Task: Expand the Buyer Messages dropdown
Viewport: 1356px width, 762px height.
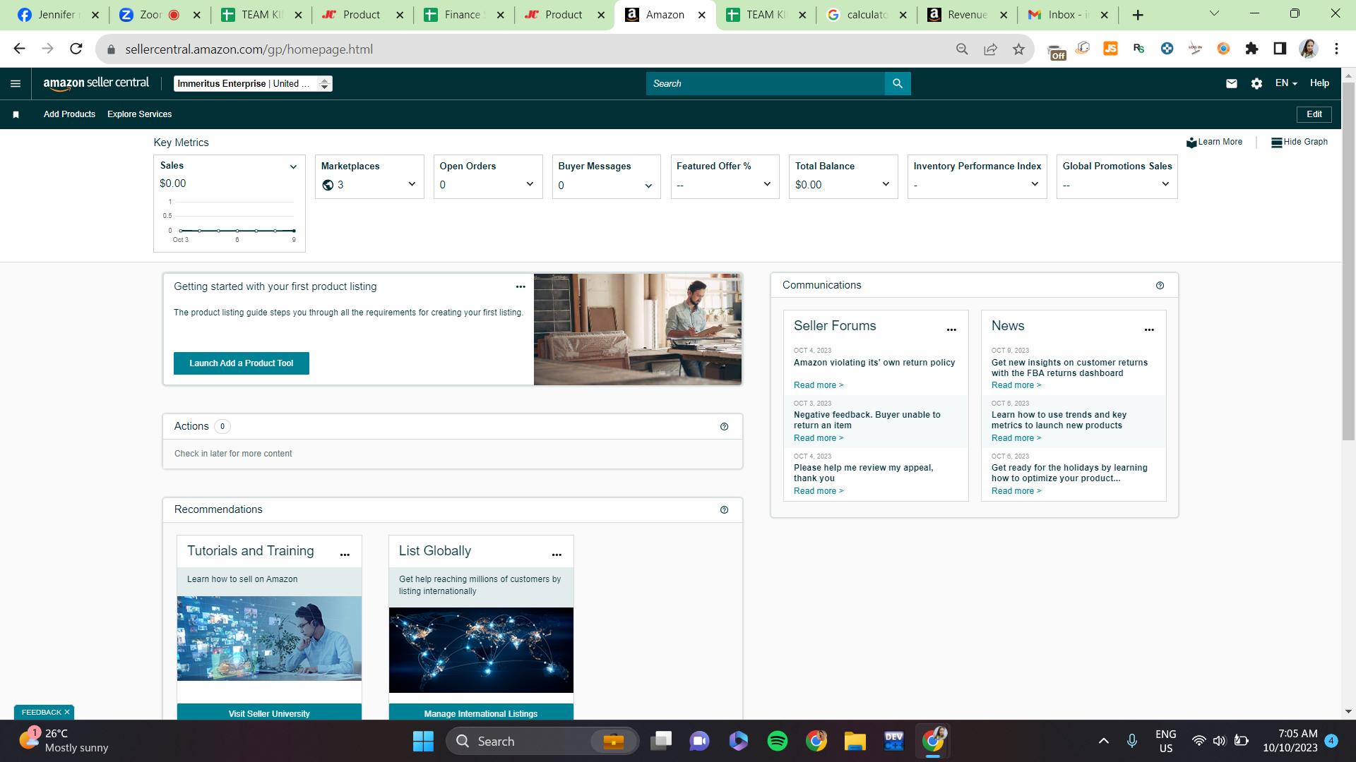Action: tap(648, 186)
